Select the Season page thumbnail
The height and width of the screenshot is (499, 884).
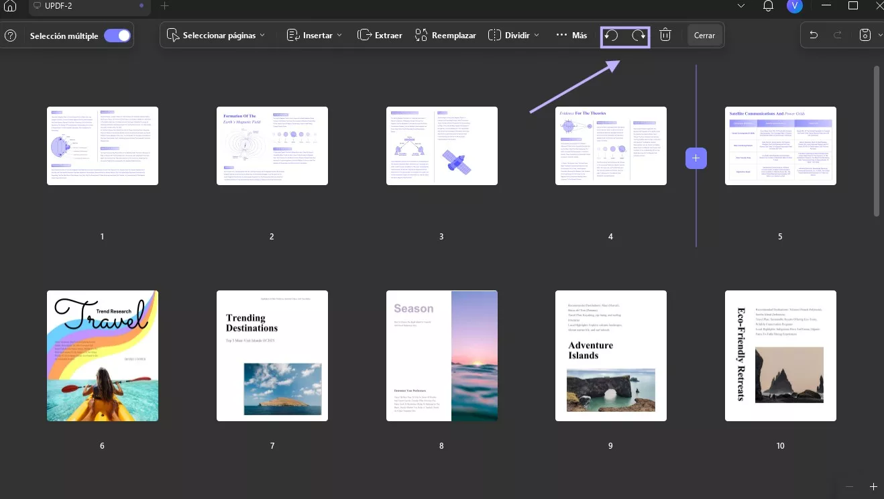442,355
